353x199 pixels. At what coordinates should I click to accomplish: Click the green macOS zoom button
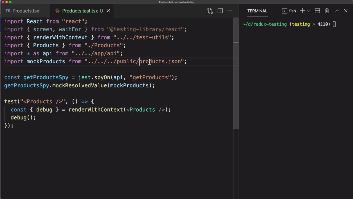pos(10,2)
